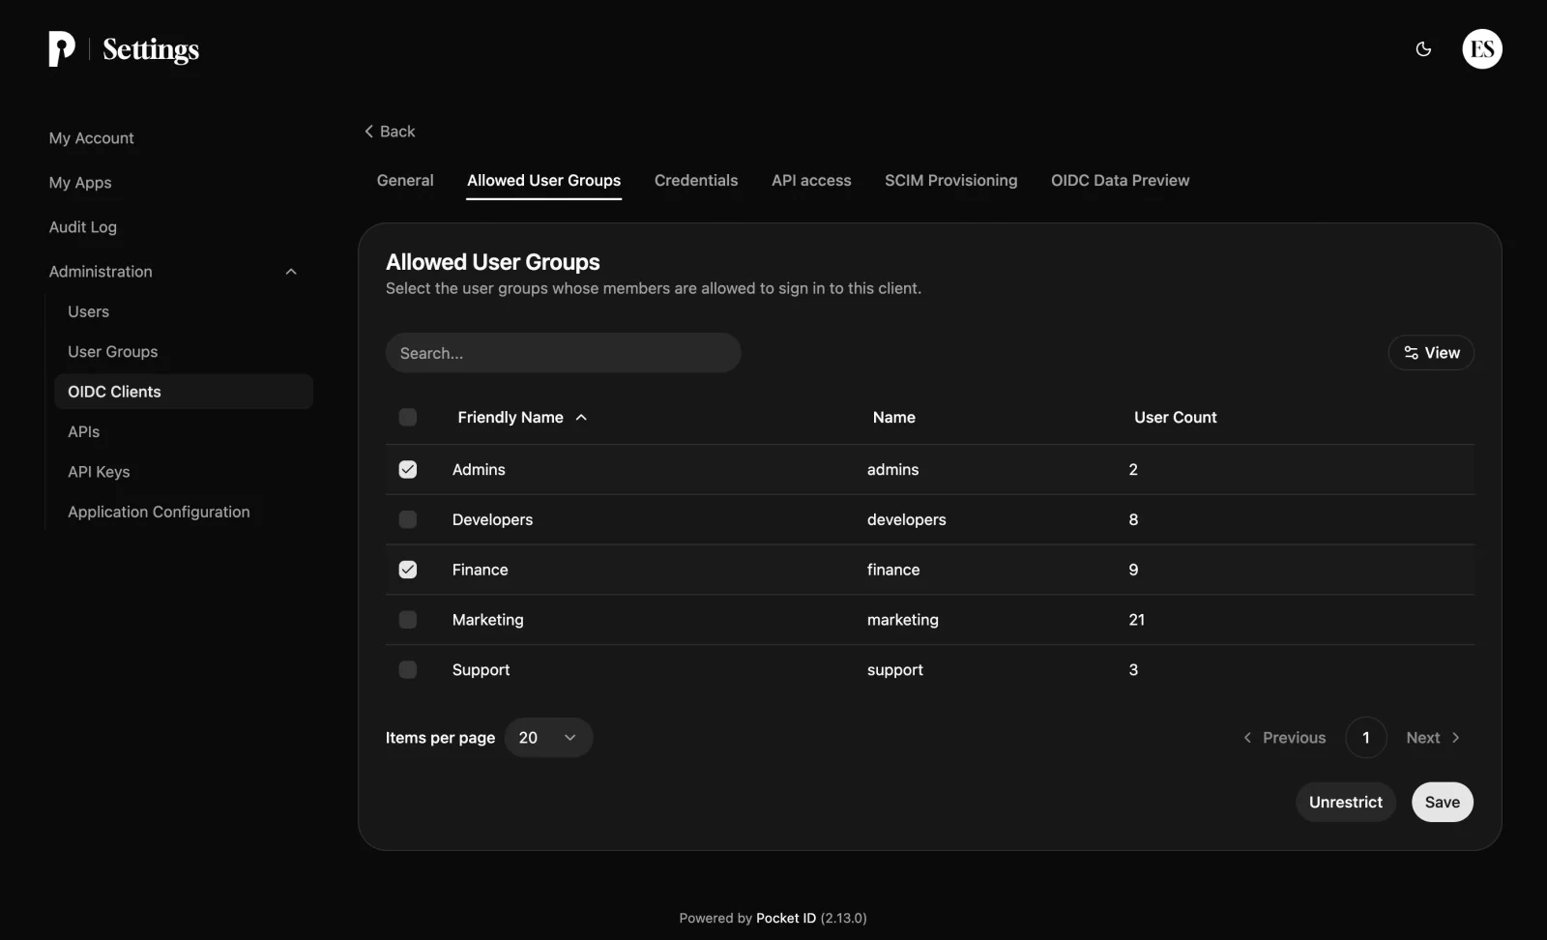The image size is (1547, 940).
Task: Open the Users admin page
Action: pos(88,311)
